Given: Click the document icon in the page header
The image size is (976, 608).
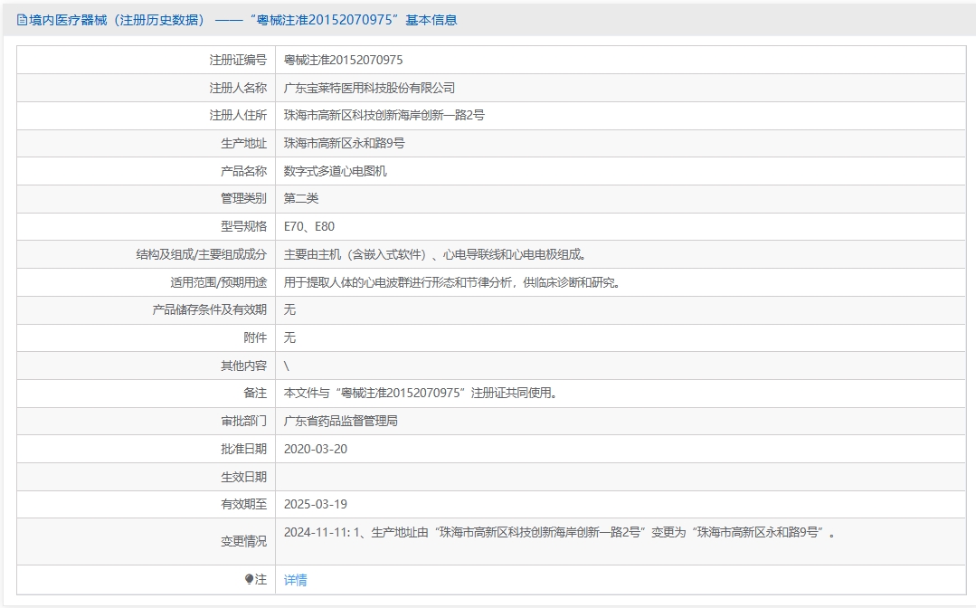Looking at the screenshot, I should (x=22, y=20).
